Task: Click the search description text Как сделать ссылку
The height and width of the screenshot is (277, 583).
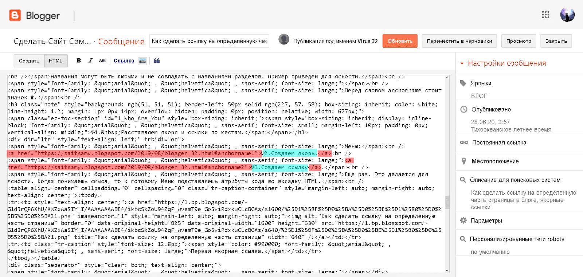Action: [x=524, y=200]
